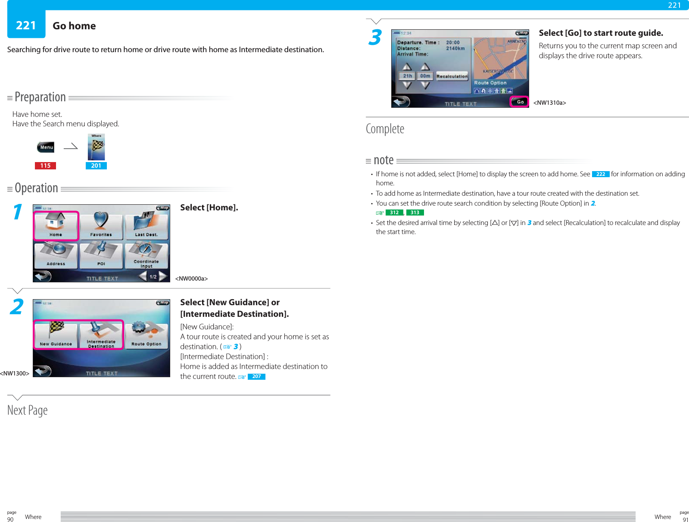The height and width of the screenshot is (522, 689).
Task: Click the 'Go home' heading
Action: coord(74,26)
